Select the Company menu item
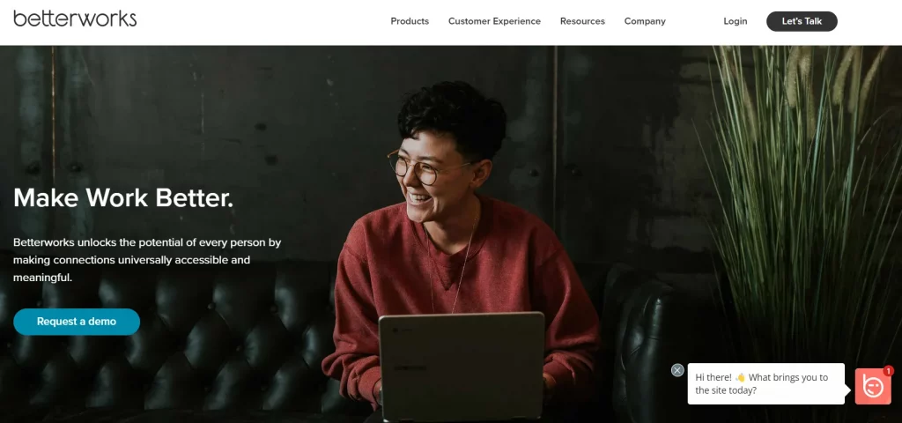Image resolution: width=902 pixels, height=423 pixels. [645, 21]
